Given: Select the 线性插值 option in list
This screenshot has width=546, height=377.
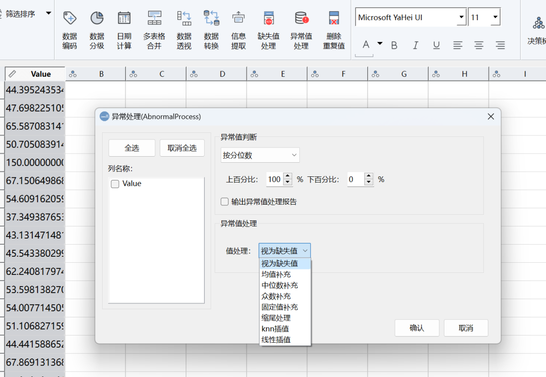Looking at the screenshot, I should pyautogui.click(x=276, y=340).
